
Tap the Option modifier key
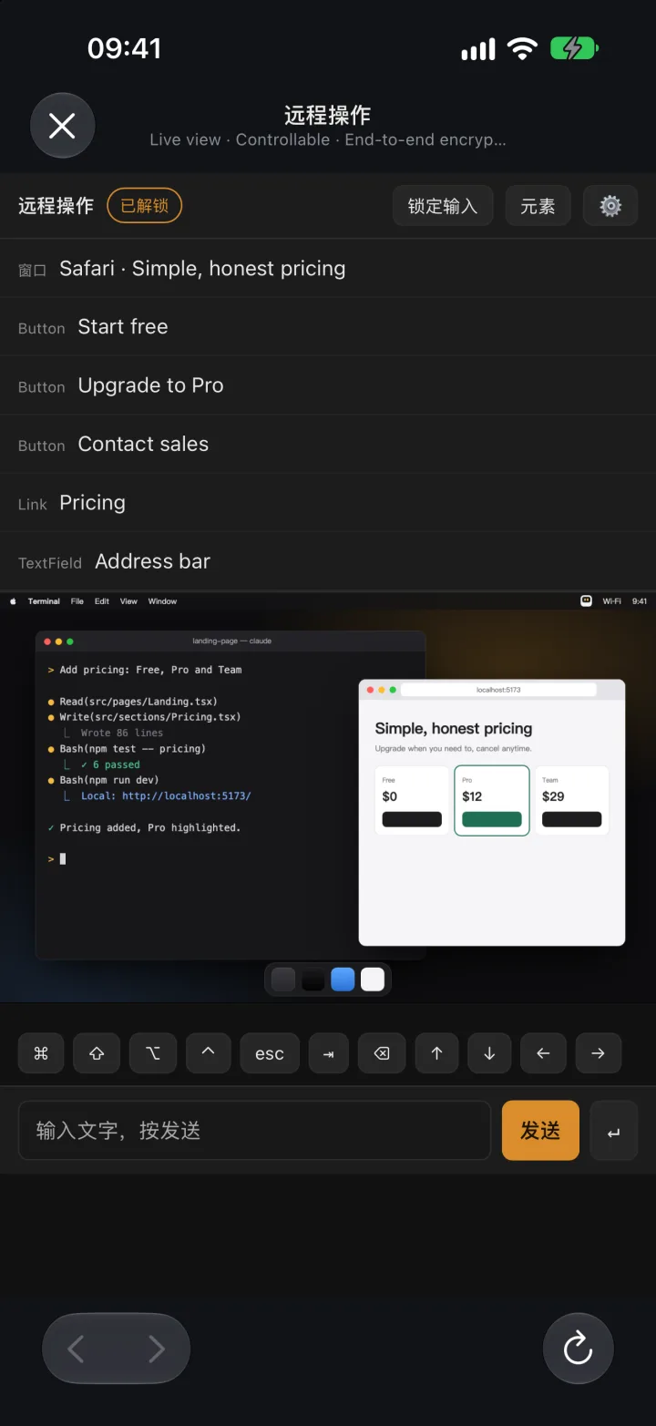click(152, 1053)
